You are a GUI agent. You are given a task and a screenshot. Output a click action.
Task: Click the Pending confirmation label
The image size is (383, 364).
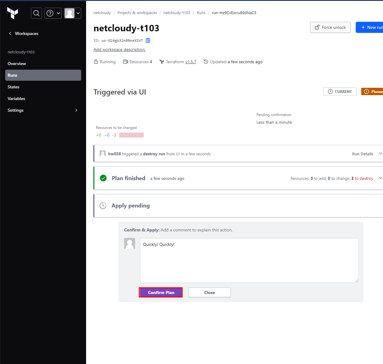(274, 115)
